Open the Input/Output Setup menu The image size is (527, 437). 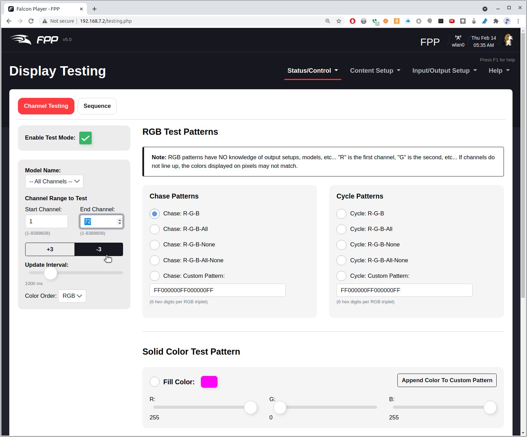tap(444, 70)
